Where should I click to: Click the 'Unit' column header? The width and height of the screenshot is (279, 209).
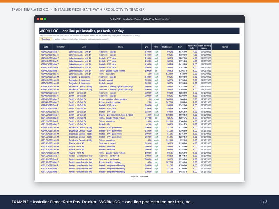(156, 47)
